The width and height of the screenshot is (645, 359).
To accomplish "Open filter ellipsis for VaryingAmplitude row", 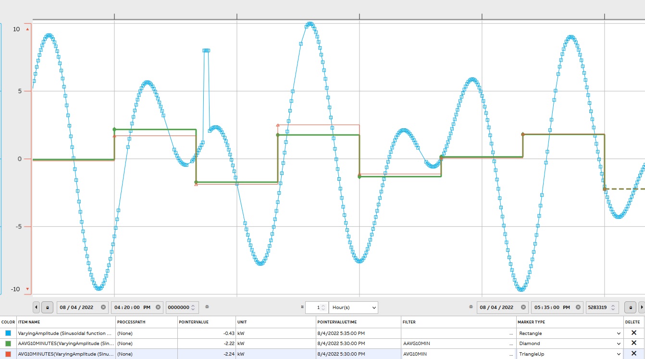I will pos(512,334).
